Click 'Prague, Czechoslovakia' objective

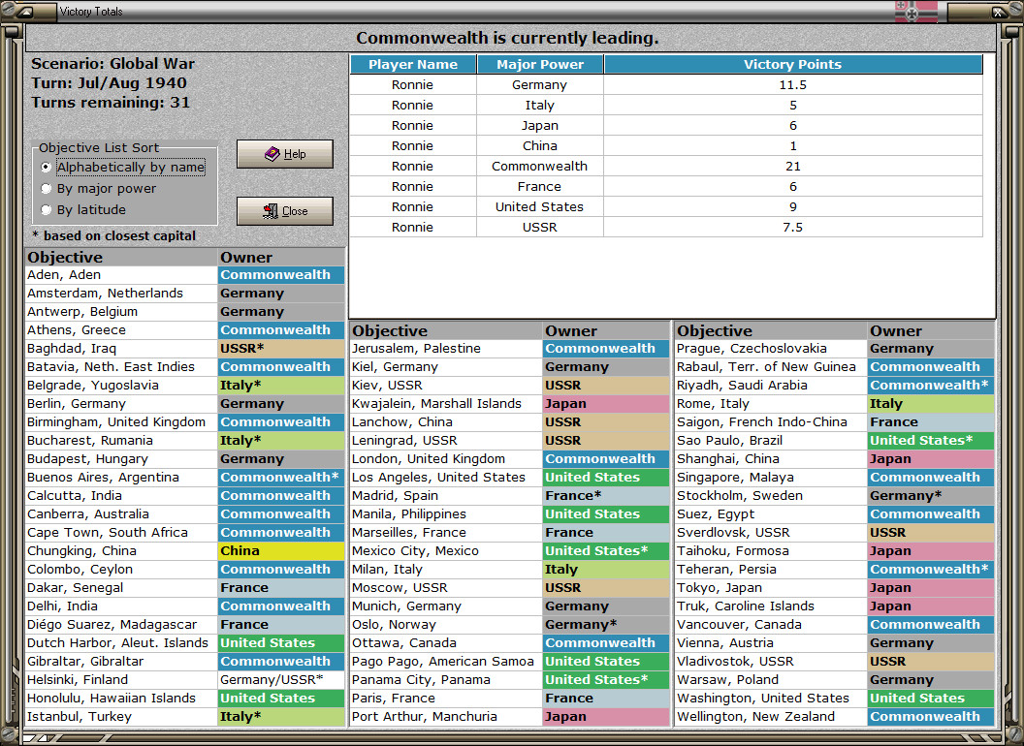771,349
